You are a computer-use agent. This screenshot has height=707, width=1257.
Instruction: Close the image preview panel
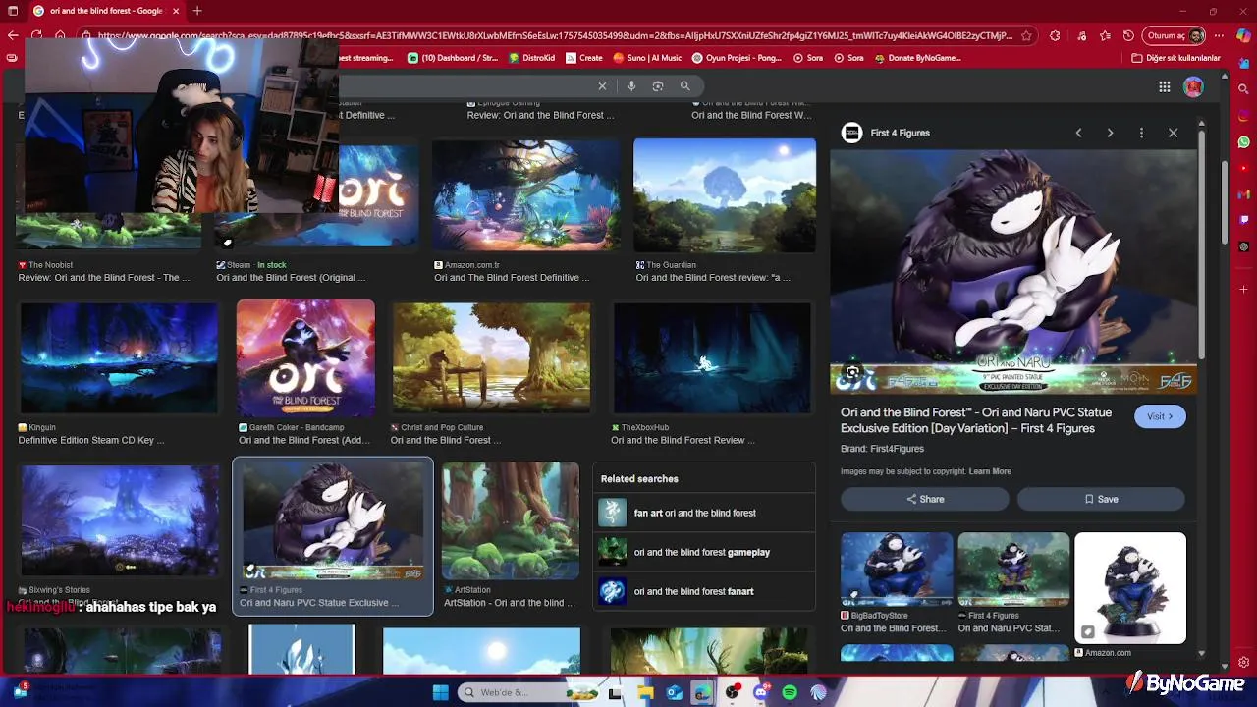click(1173, 133)
